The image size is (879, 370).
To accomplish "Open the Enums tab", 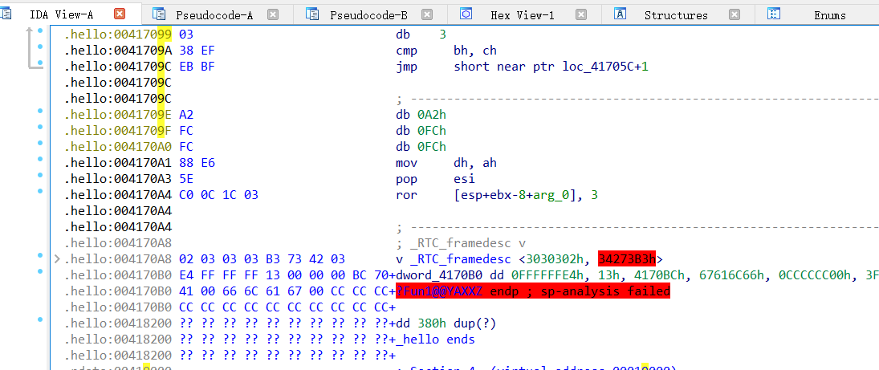I will [830, 15].
